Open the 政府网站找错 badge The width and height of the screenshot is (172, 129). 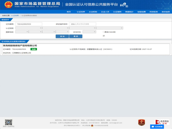[162, 122]
